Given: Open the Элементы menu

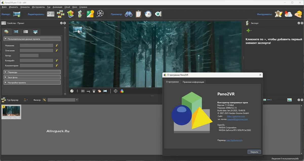Looking at the screenshot, I should pyautogui.click(x=25, y=7).
